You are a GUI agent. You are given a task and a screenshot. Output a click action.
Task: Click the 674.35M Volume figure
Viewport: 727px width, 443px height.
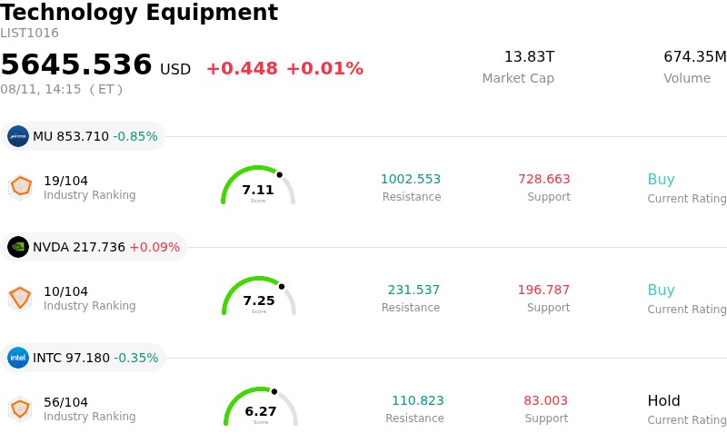click(x=695, y=57)
